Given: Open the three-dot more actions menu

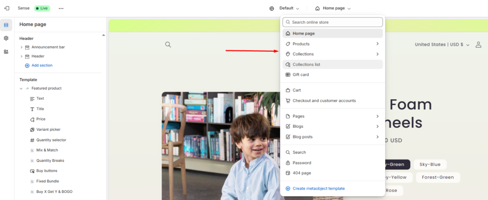Looking at the screenshot, I should (61, 8).
